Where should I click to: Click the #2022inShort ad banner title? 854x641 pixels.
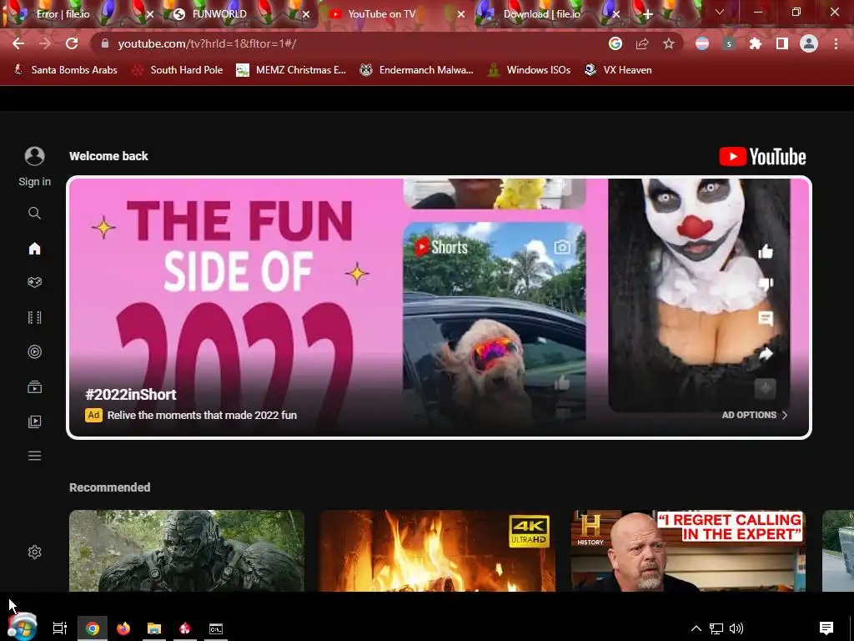point(131,395)
